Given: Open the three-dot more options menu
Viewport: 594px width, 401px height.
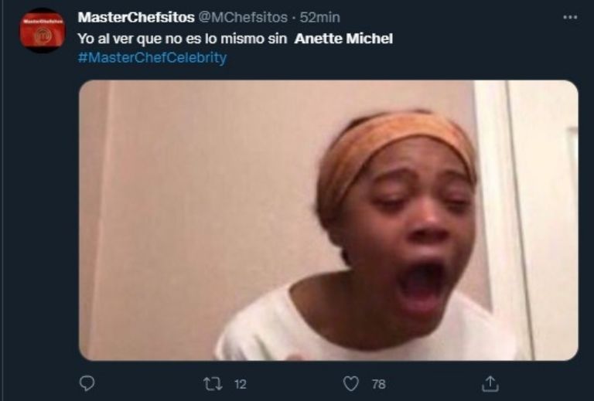Looking at the screenshot, I should point(570,17).
